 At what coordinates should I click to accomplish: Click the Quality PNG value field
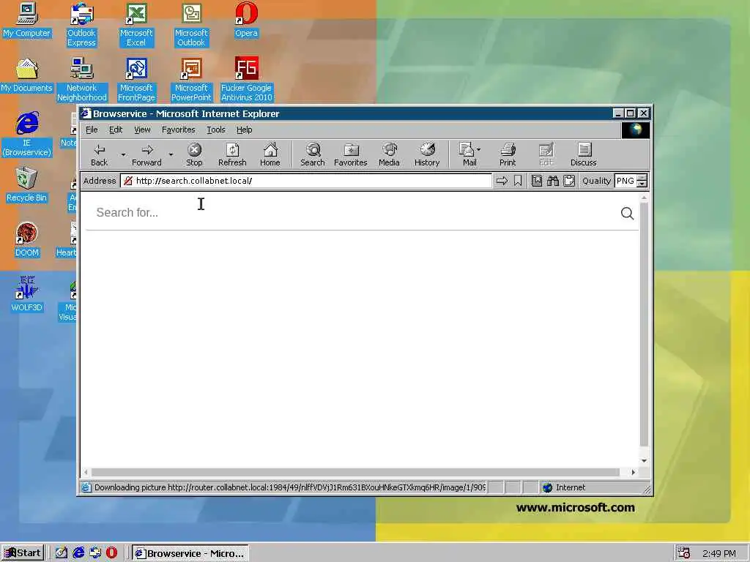click(x=625, y=181)
